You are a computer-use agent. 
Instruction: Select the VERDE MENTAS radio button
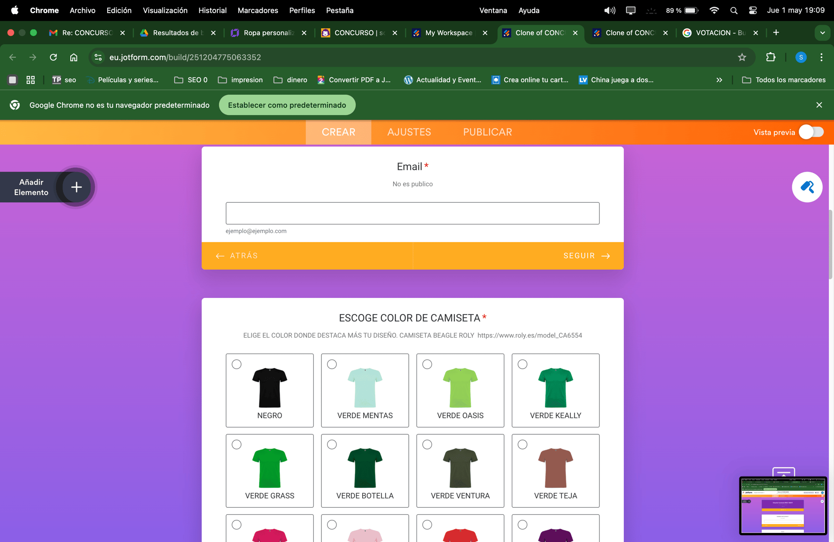(332, 364)
